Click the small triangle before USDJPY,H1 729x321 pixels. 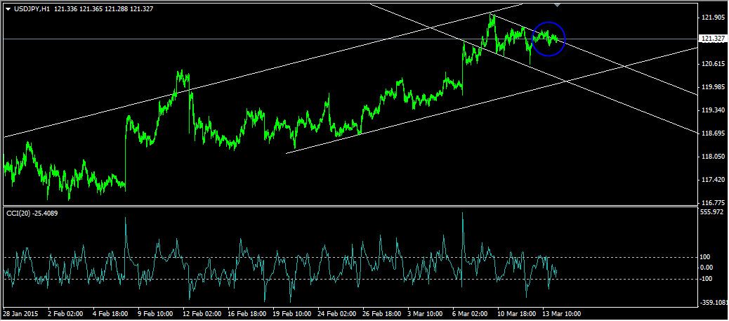click(x=8, y=9)
